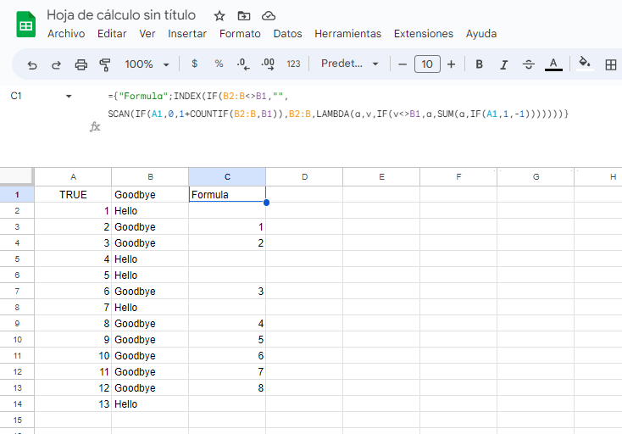
Task: Click the blue fill handle on C1
Action: (266, 203)
